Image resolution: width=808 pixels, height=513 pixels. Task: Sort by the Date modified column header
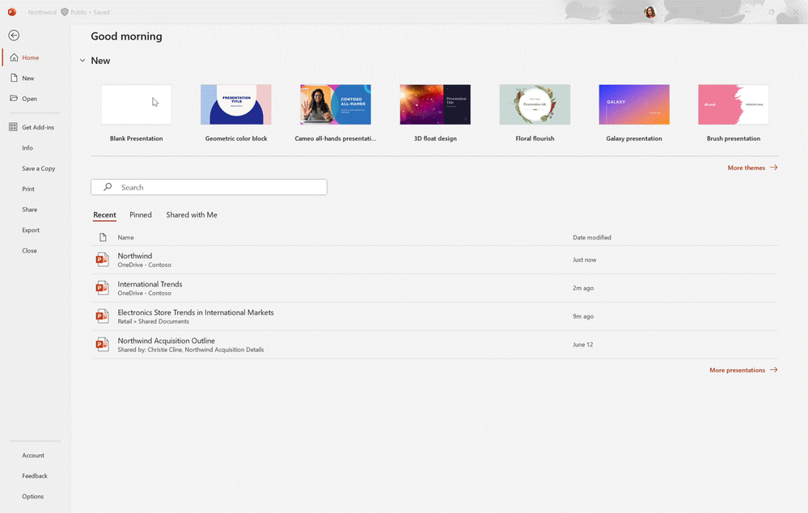(592, 238)
